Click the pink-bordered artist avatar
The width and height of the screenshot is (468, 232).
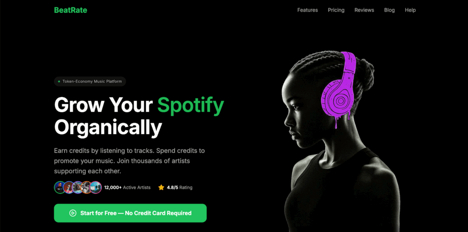96,188
